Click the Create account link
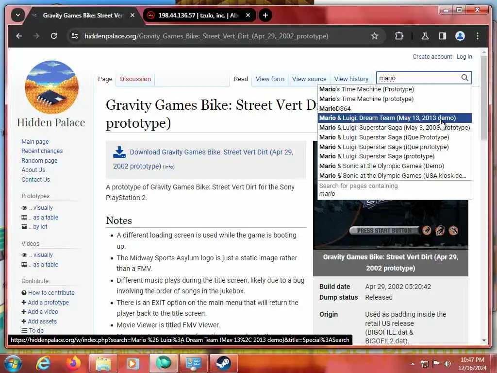497x373 pixels. [432, 57]
